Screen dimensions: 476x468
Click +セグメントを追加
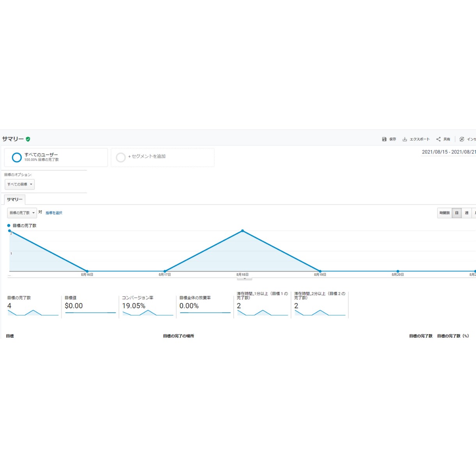point(147,156)
